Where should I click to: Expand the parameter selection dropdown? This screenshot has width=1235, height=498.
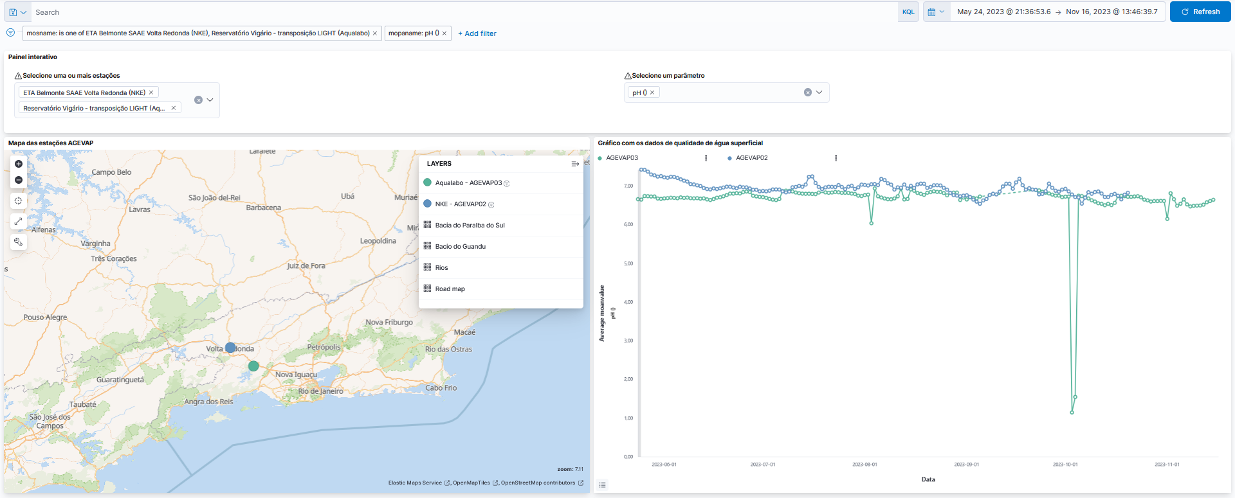click(819, 93)
